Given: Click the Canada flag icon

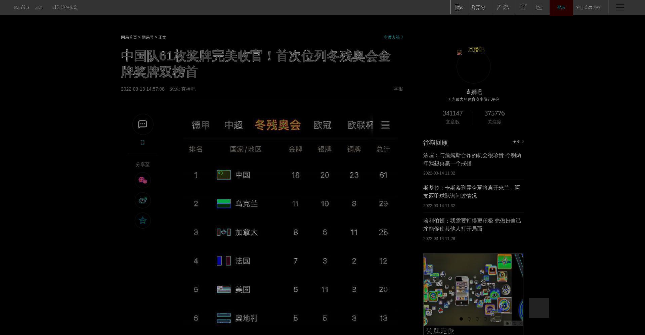Looking at the screenshot, I should pos(224,232).
